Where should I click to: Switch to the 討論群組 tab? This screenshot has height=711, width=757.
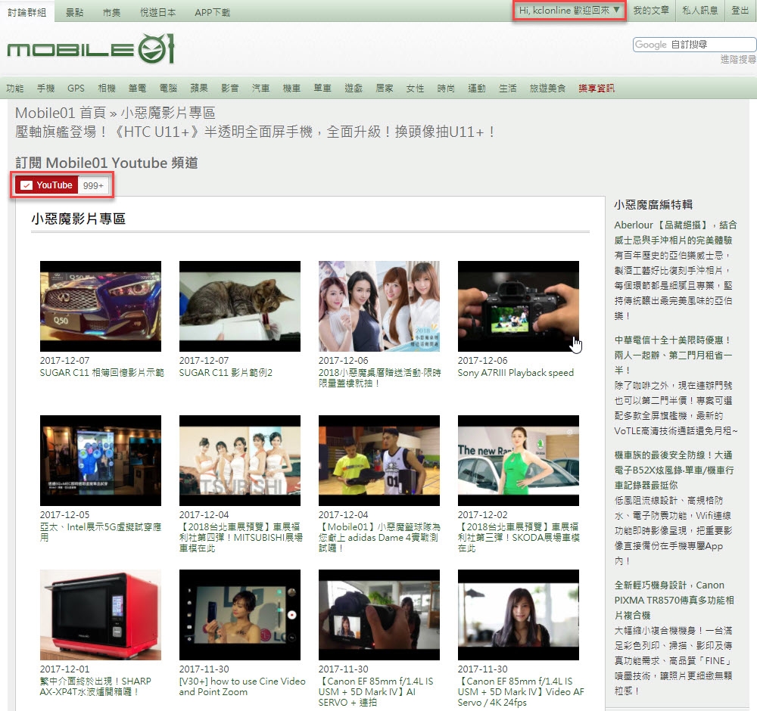(x=27, y=12)
